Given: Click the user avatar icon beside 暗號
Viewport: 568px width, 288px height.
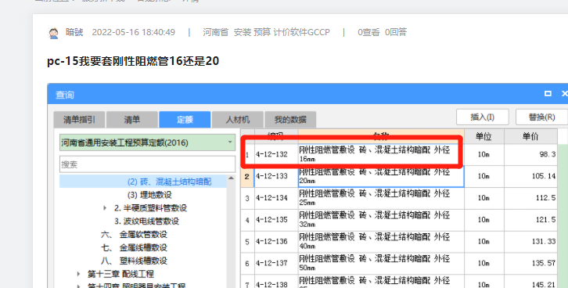Looking at the screenshot, I should coord(54,33).
